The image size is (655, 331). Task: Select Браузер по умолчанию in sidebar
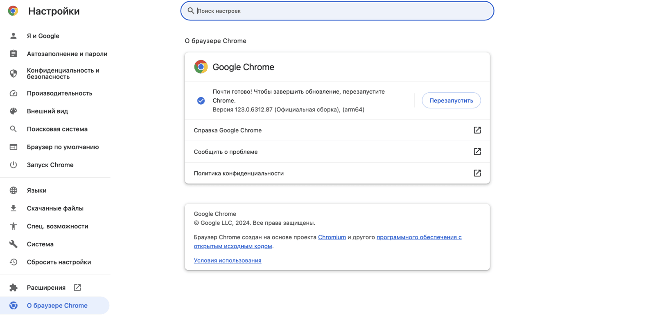(63, 147)
